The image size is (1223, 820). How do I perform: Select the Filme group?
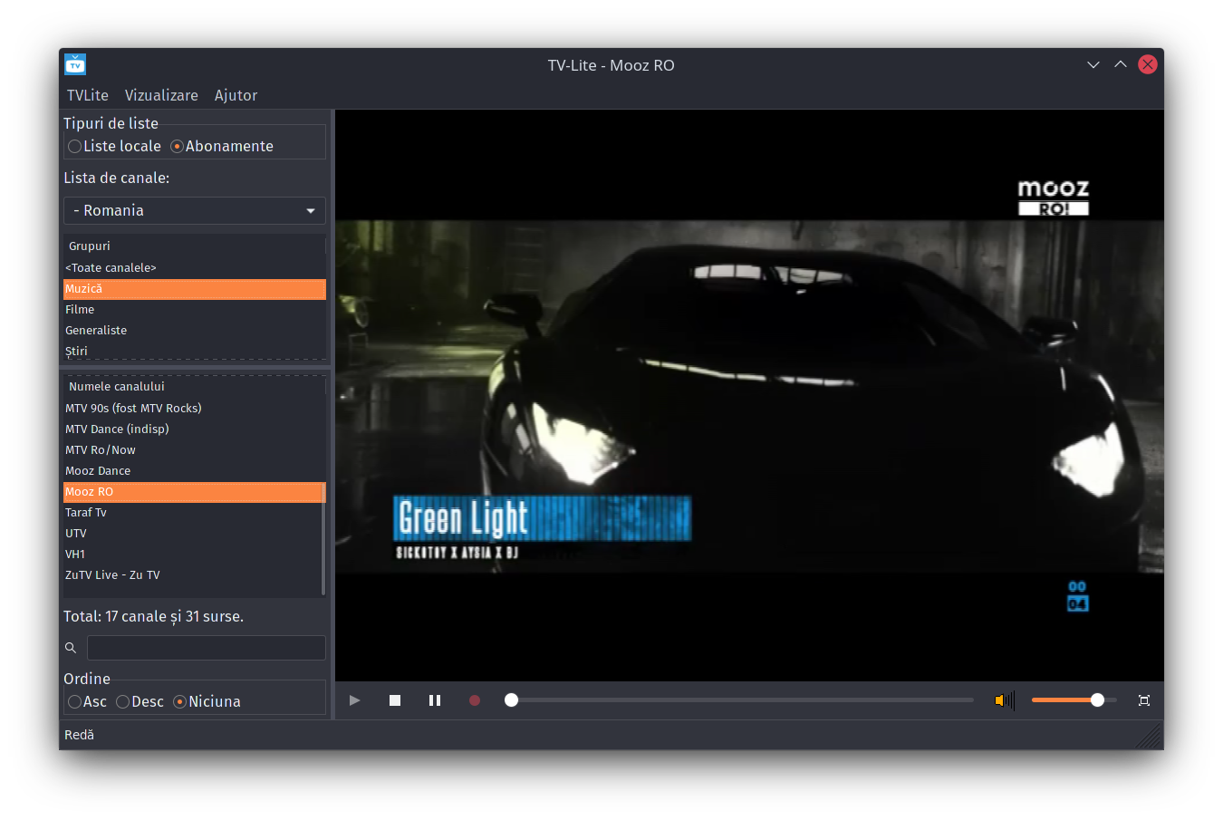click(195, 309)
